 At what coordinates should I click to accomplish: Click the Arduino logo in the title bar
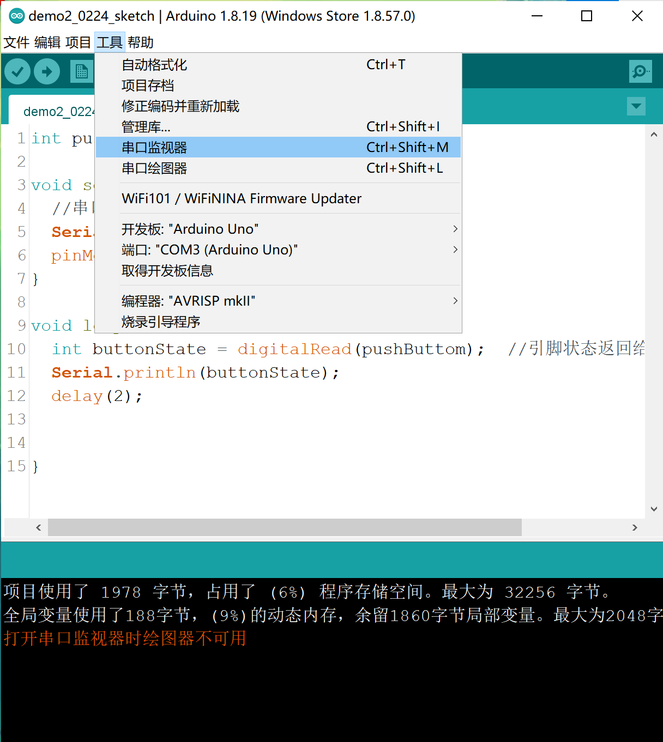click(16, 16)
